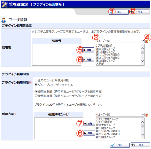The image size is (151, 149).
Task: Select システム開発部 in the admin group list
Action: [x=104, y=46]
